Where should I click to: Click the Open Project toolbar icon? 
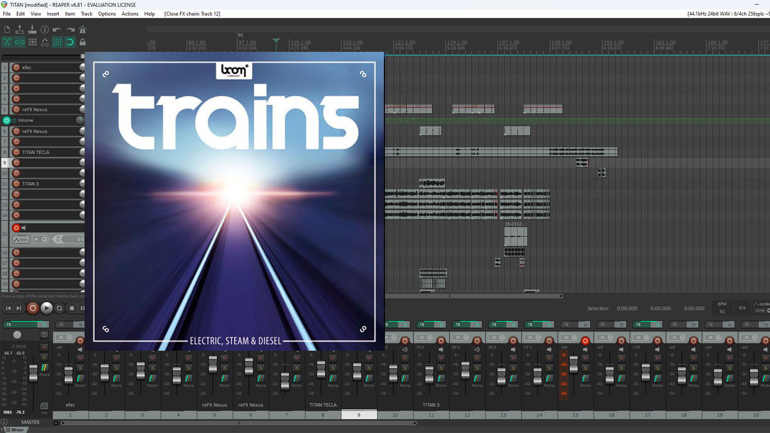(20, 29)
